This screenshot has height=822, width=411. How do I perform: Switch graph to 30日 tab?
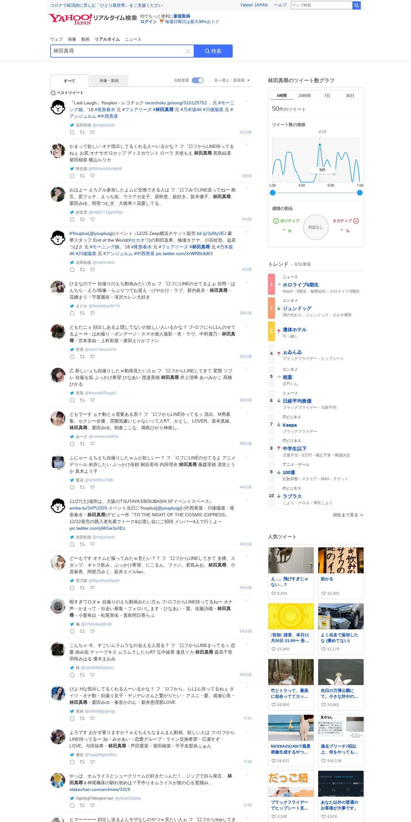tap(350, 96)
